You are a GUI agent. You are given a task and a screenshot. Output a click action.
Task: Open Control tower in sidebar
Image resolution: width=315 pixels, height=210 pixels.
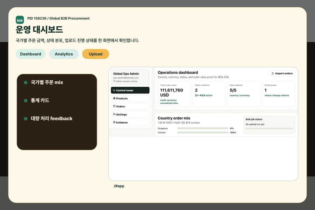tap(130, 90)
